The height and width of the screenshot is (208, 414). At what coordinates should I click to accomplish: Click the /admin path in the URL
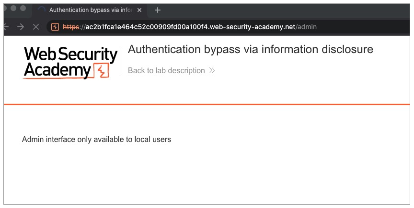point(307,27)
